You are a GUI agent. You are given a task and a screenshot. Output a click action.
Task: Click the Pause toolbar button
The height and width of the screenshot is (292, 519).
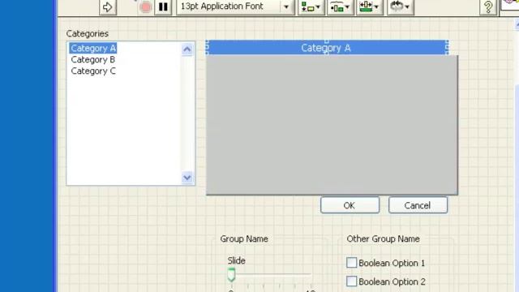point(163,7)
